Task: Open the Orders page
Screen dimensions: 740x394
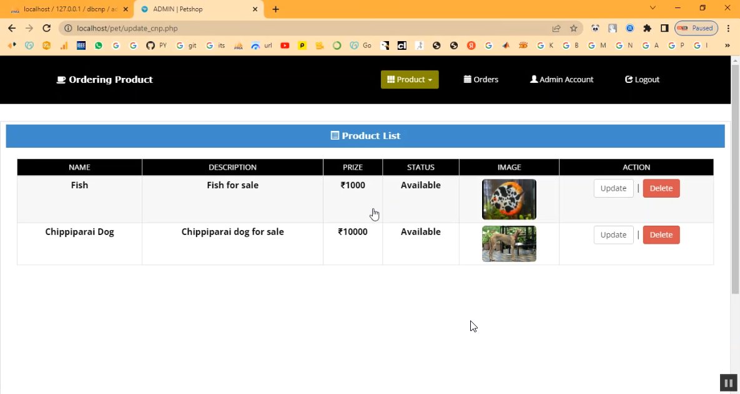Action: point(481,80)
